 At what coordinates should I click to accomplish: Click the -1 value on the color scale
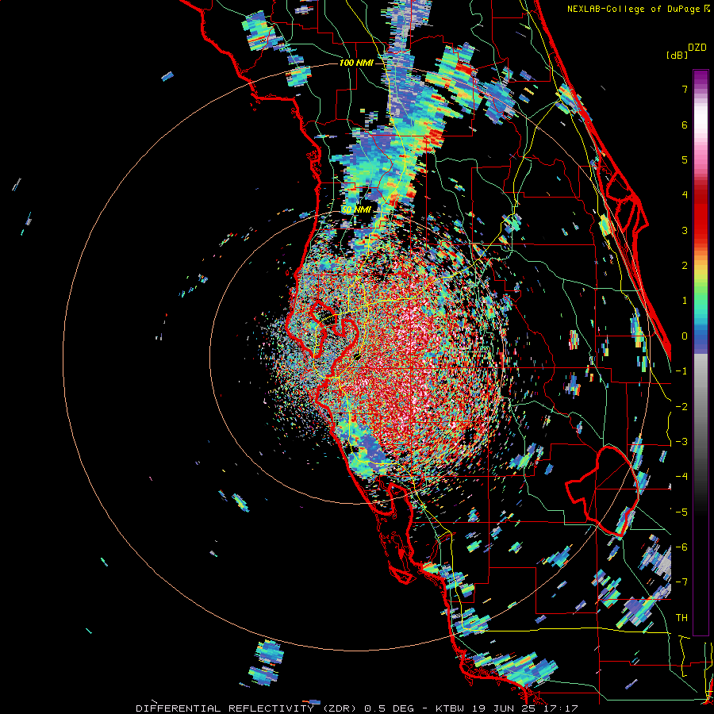(x=681, y=371)
